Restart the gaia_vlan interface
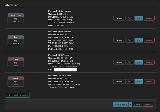Image resolution: width=160 pixels, height=112 pixels. [x=119, y=18]
